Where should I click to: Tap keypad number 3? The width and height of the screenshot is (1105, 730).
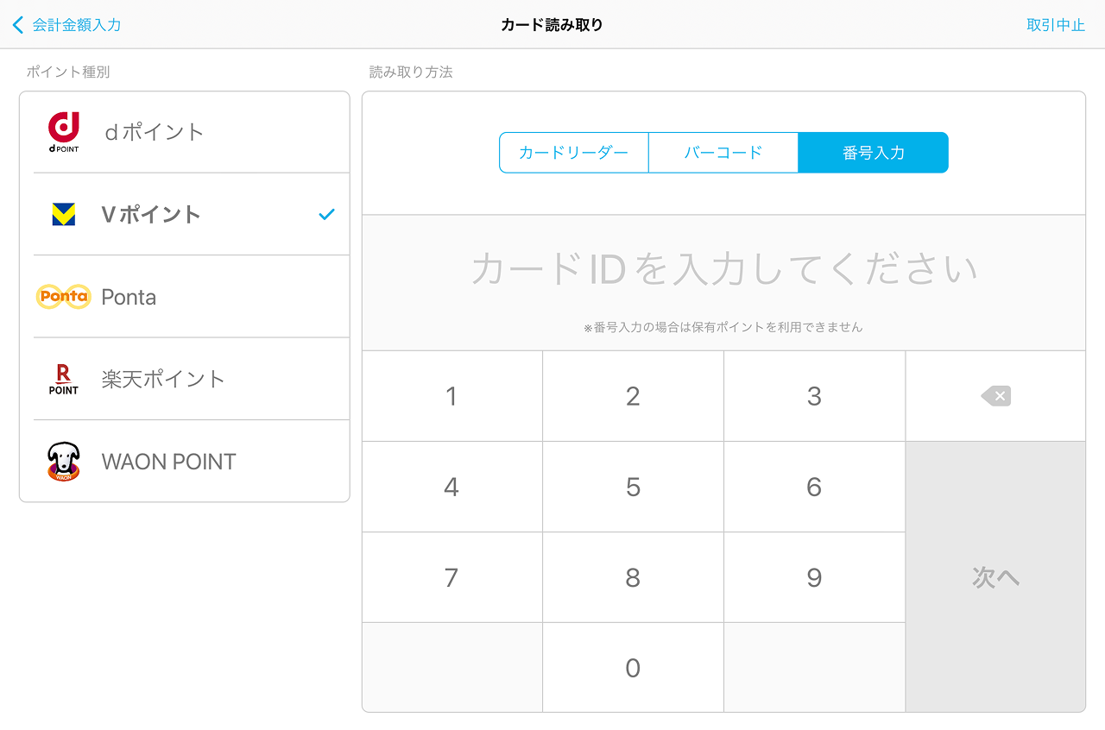point(814,396)
